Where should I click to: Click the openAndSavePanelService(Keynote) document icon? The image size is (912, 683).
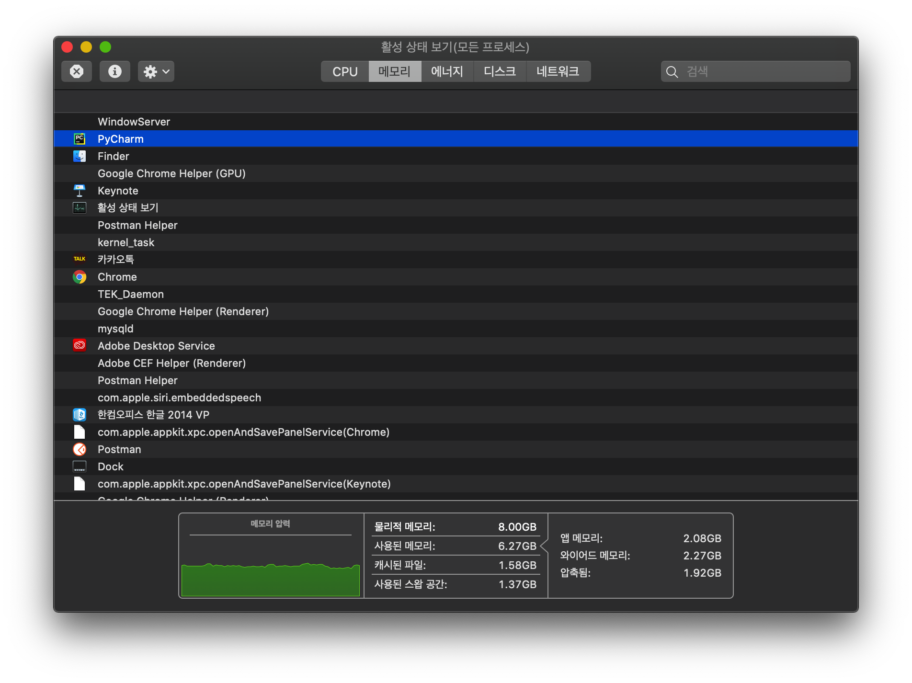coord(80,483)
